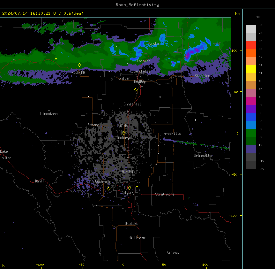The height and width of the screenshot is (269, 275).
Task: Click the Olds label
Action: coord(124,126)
